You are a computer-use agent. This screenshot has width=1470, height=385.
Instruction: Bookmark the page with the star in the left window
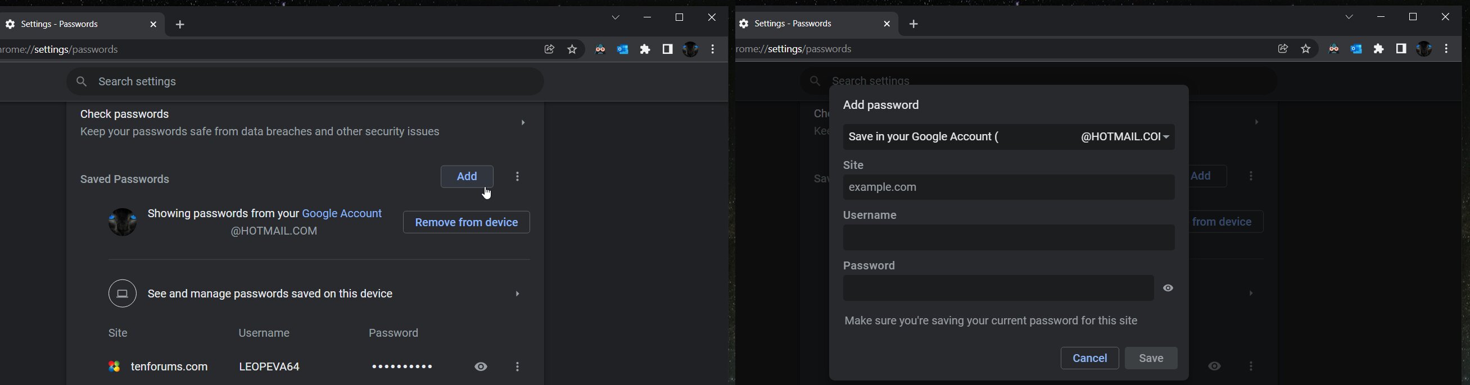point(572,49)
